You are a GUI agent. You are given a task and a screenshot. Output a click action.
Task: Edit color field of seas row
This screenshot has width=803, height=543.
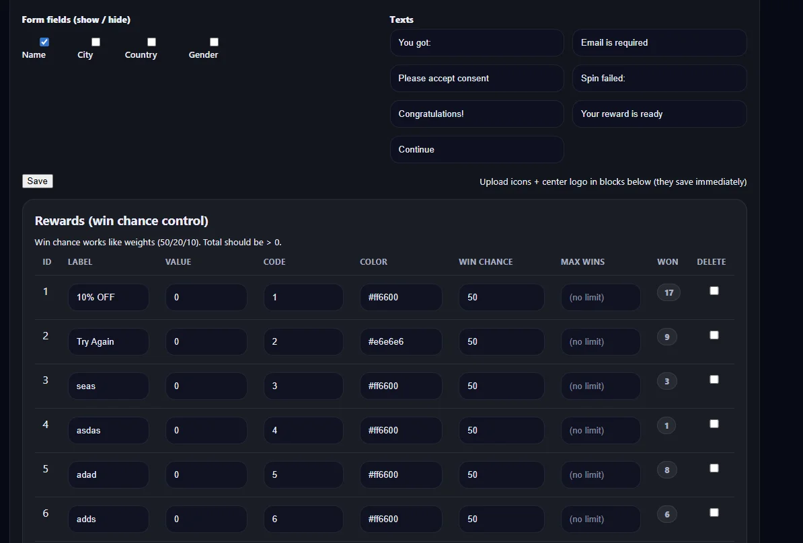401,386
